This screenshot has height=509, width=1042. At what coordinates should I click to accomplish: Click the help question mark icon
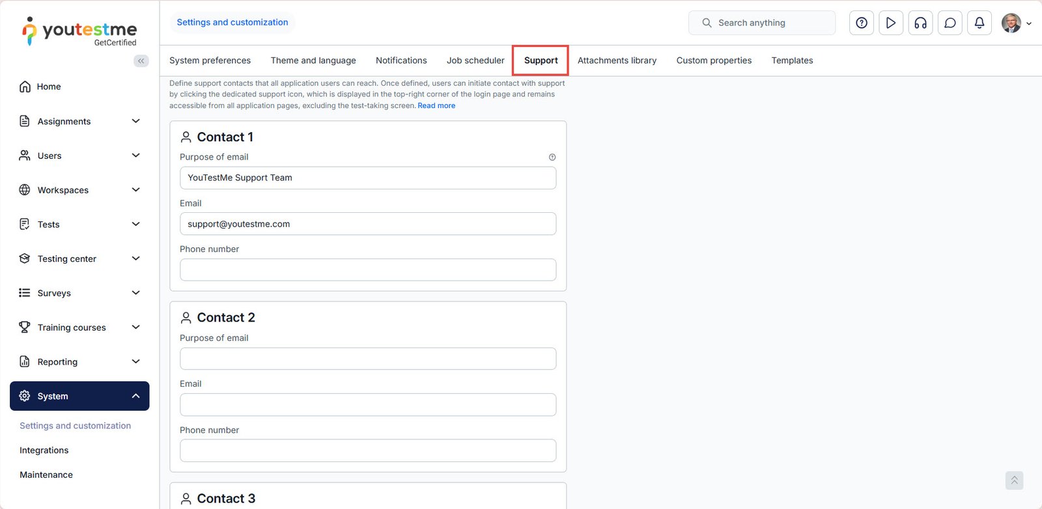(861, 23)
